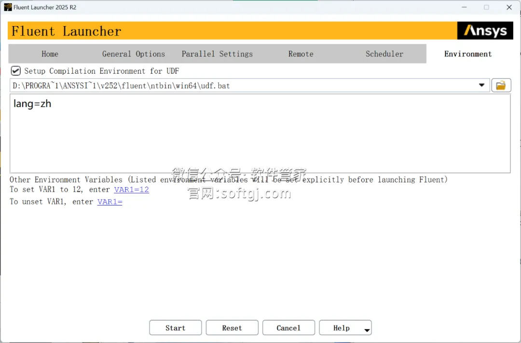This screenshot has width=521, height=343.
Task: Click the Fluent Launcher title bar app icon
Action: [x=8, y=7]
